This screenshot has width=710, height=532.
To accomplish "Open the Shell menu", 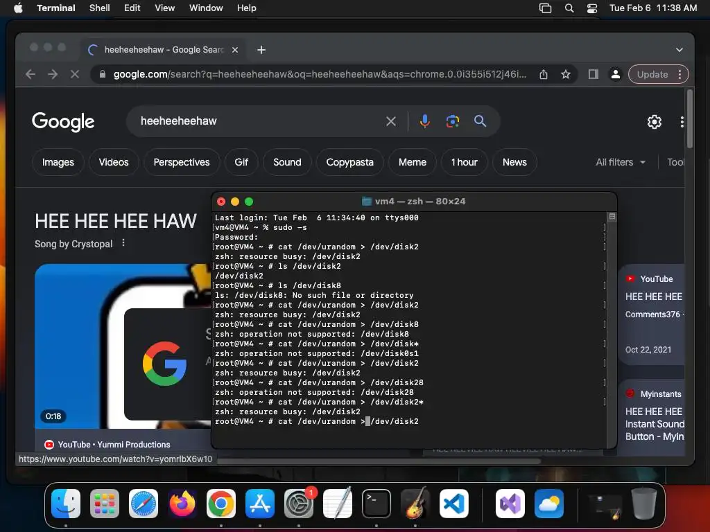I will coord(100,8).
